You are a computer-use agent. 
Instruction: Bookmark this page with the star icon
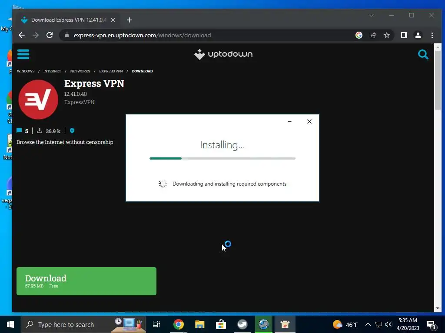click(x=386, y=35)
